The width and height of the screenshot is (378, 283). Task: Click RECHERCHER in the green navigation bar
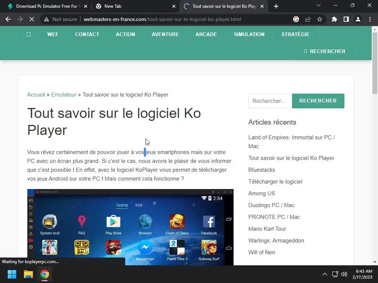pyautogui.click(x=324, y=51)
